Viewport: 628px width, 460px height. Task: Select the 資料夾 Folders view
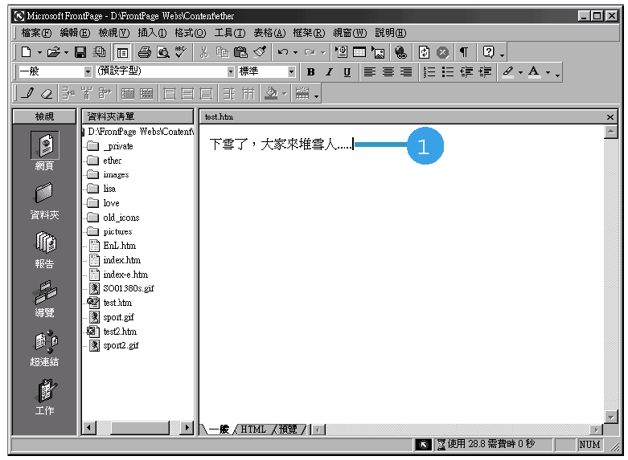click(x=44, y=201)
